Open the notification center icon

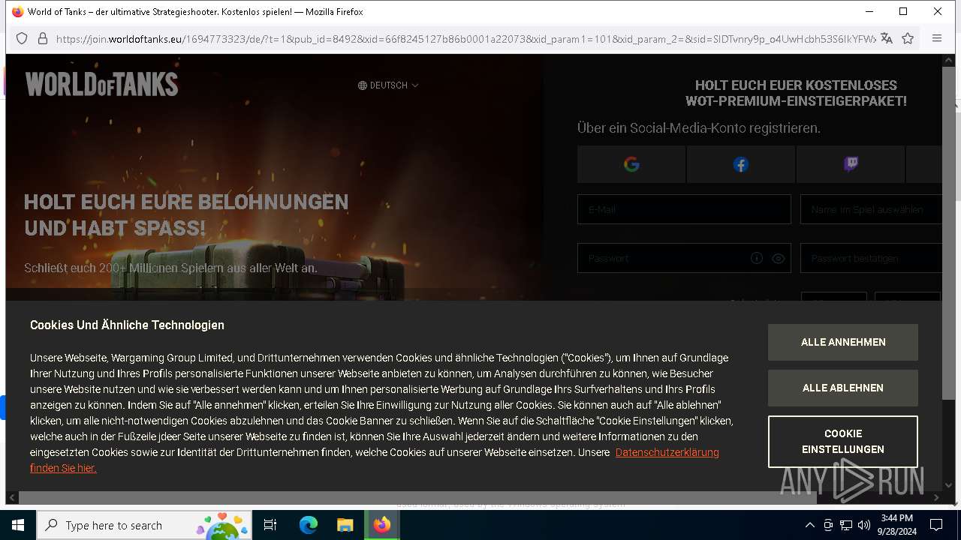click(936, 525)
